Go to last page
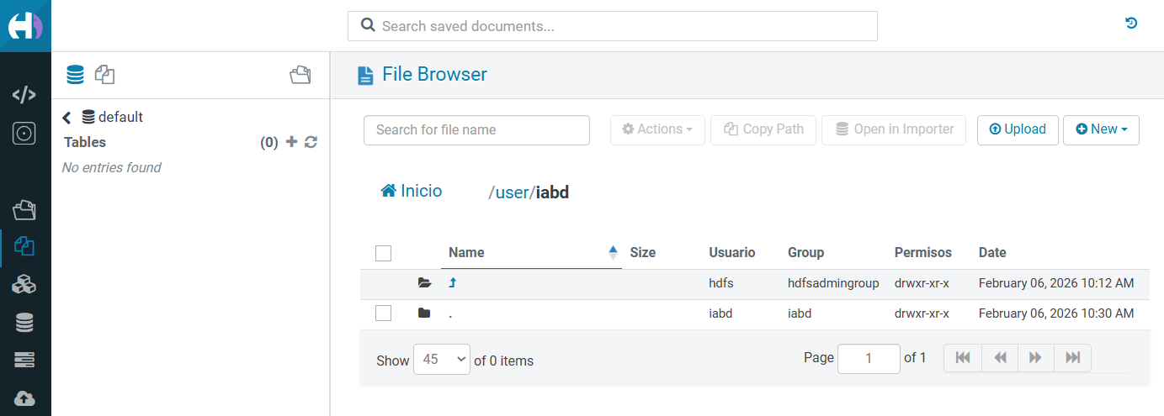Image resolution: width=1164 pixels, height=416 pixels. (x=1072, y=358)
